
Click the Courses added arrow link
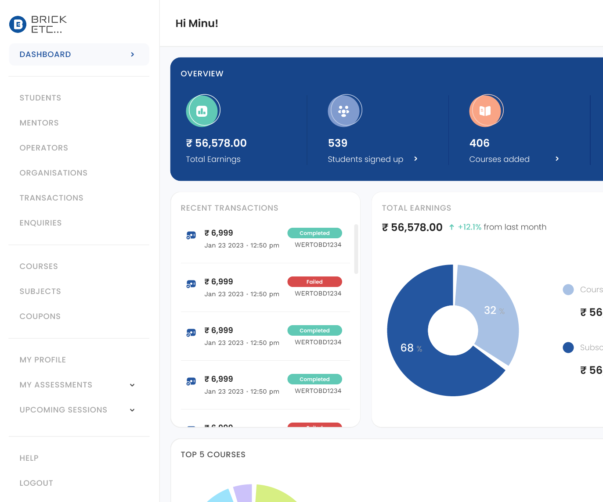coord(557,159)
